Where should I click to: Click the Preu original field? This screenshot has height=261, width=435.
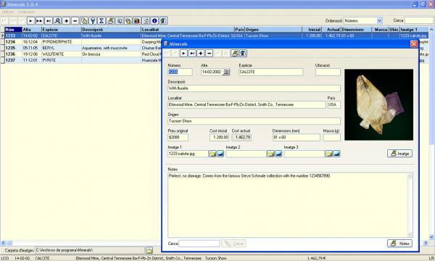(x=178, y=138)
